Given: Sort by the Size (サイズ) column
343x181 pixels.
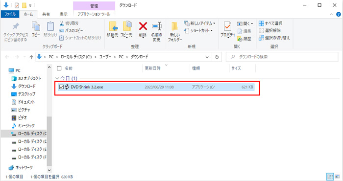Looking at the screenshot, I should pos(236,68).
